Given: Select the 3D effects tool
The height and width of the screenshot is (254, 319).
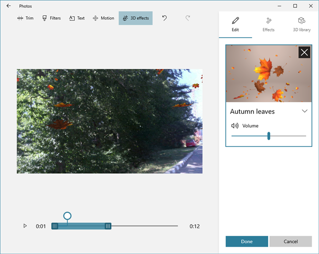Looking at the screenshot, I should (135, 18).
